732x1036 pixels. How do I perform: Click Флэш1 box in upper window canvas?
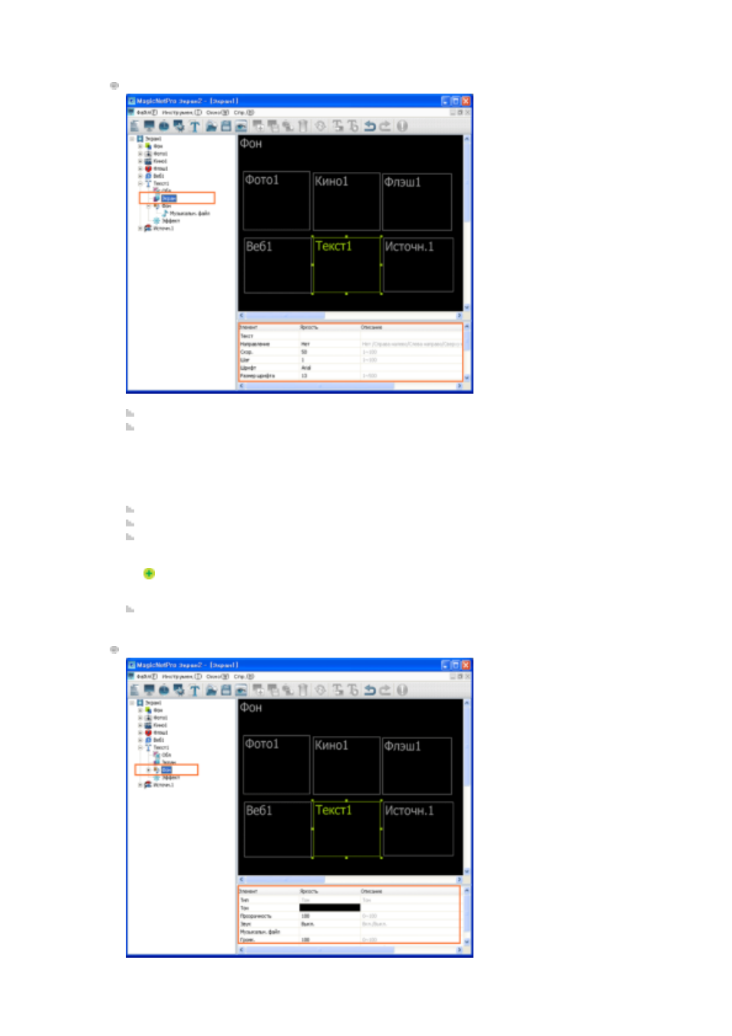point(417,202)
